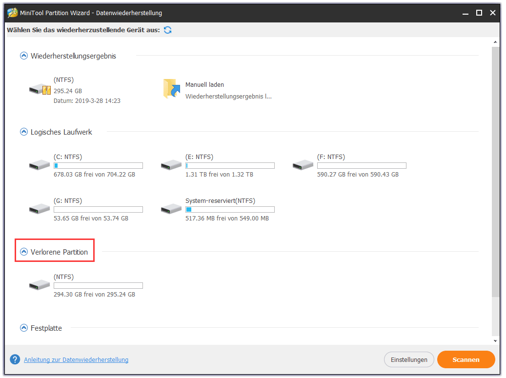Select the C: NTFS drive icon
506x378 pixels.
(40, 165)
